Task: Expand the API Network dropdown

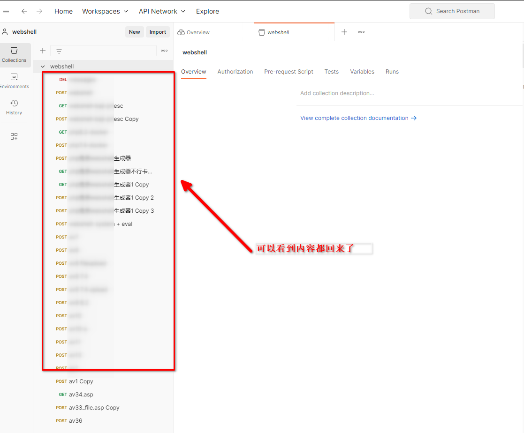Action: click(x=162, y=11)
